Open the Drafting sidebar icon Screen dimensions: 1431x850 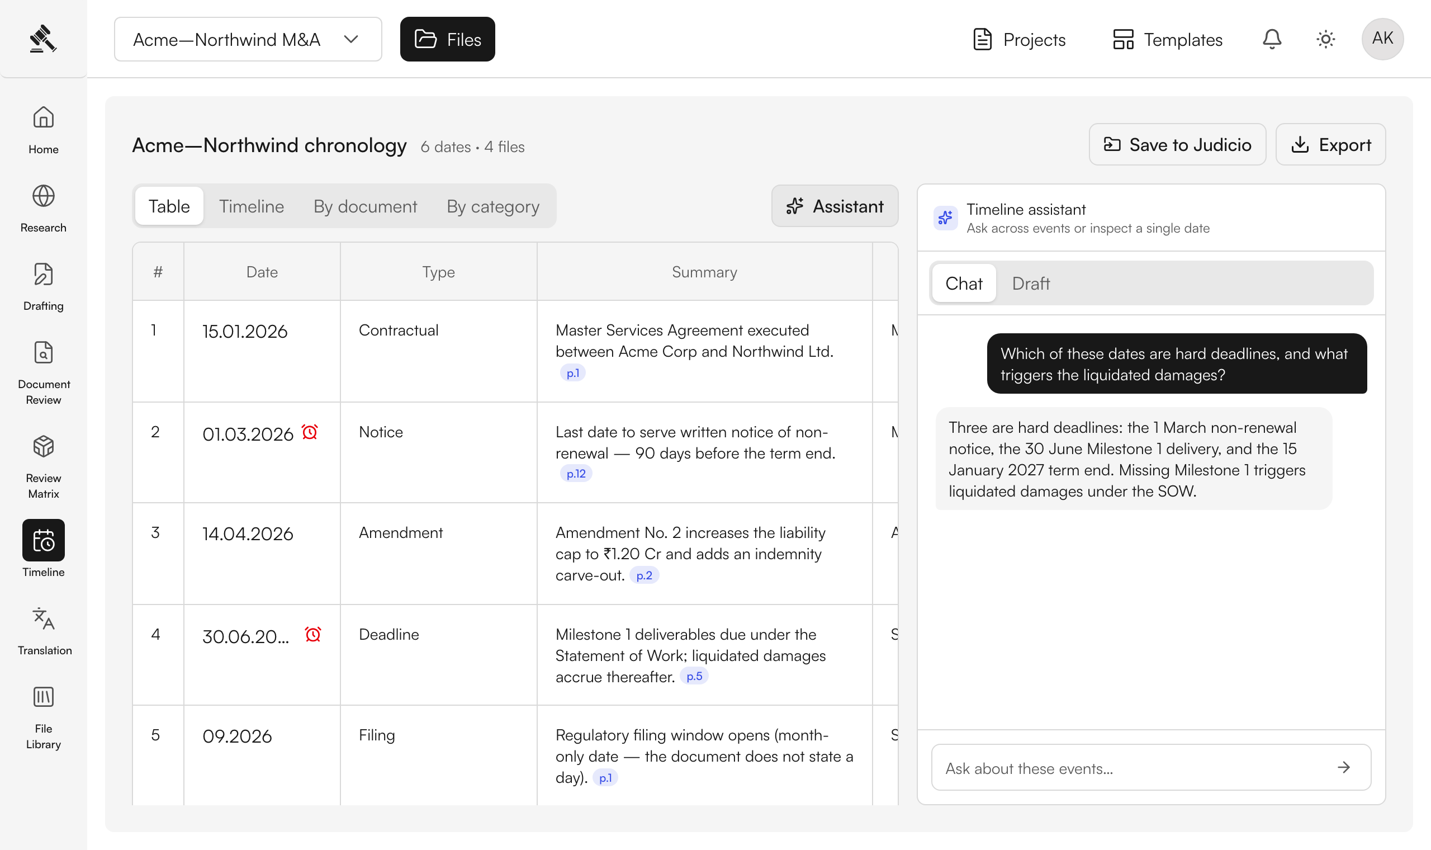(x=44, y=275)
